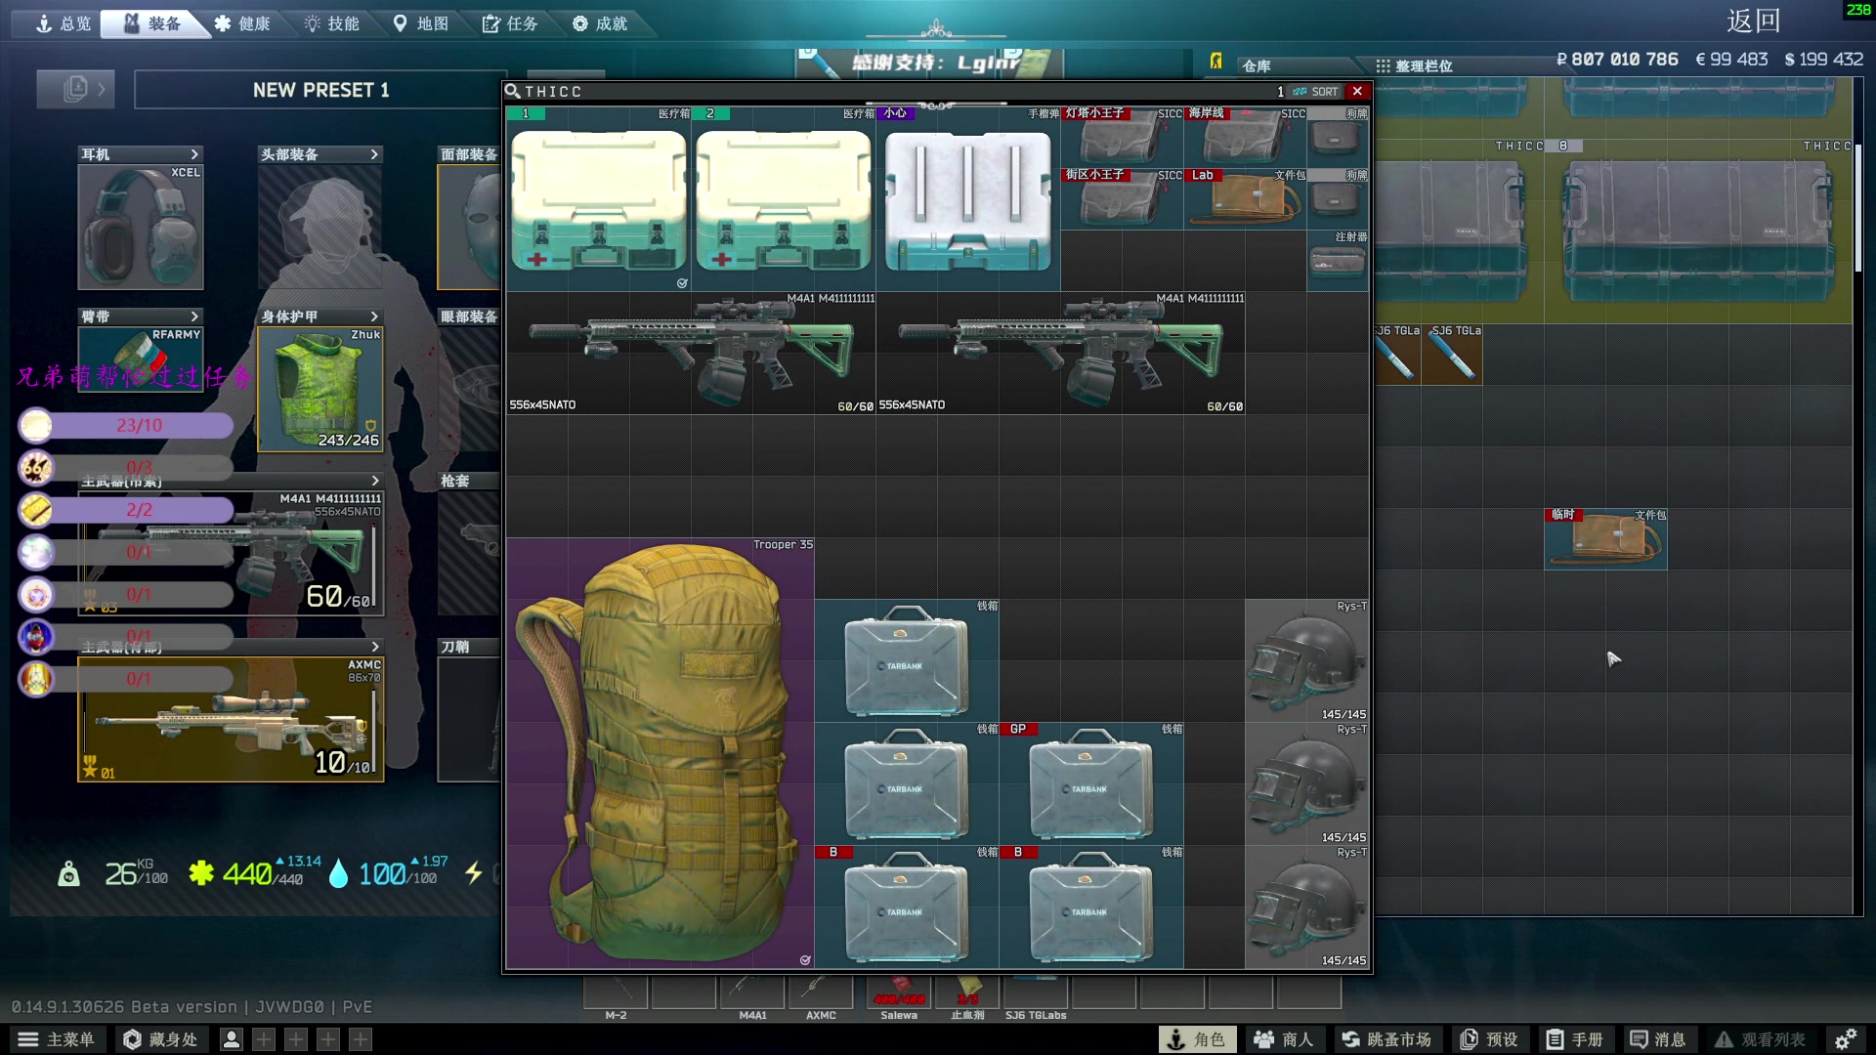The width and height of the screenshot is (1876, 1055).
Task: Open the 总览 overview tab
Action: pos(63,23)
